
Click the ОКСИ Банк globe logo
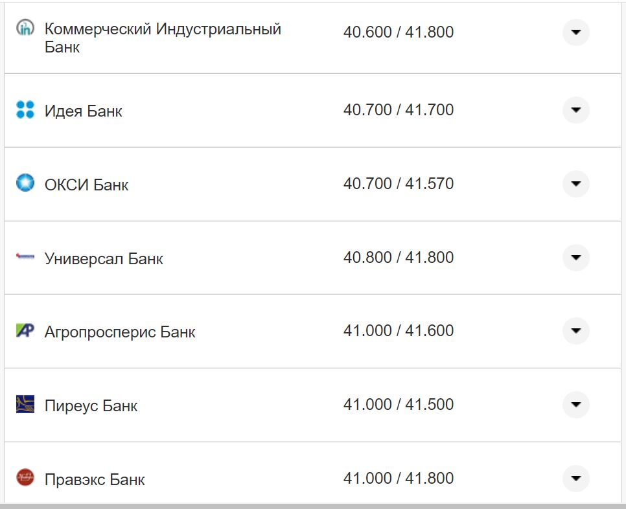24,183
